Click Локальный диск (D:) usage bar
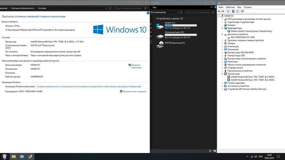Screen dimensions: 285x160 coord(181,35)
